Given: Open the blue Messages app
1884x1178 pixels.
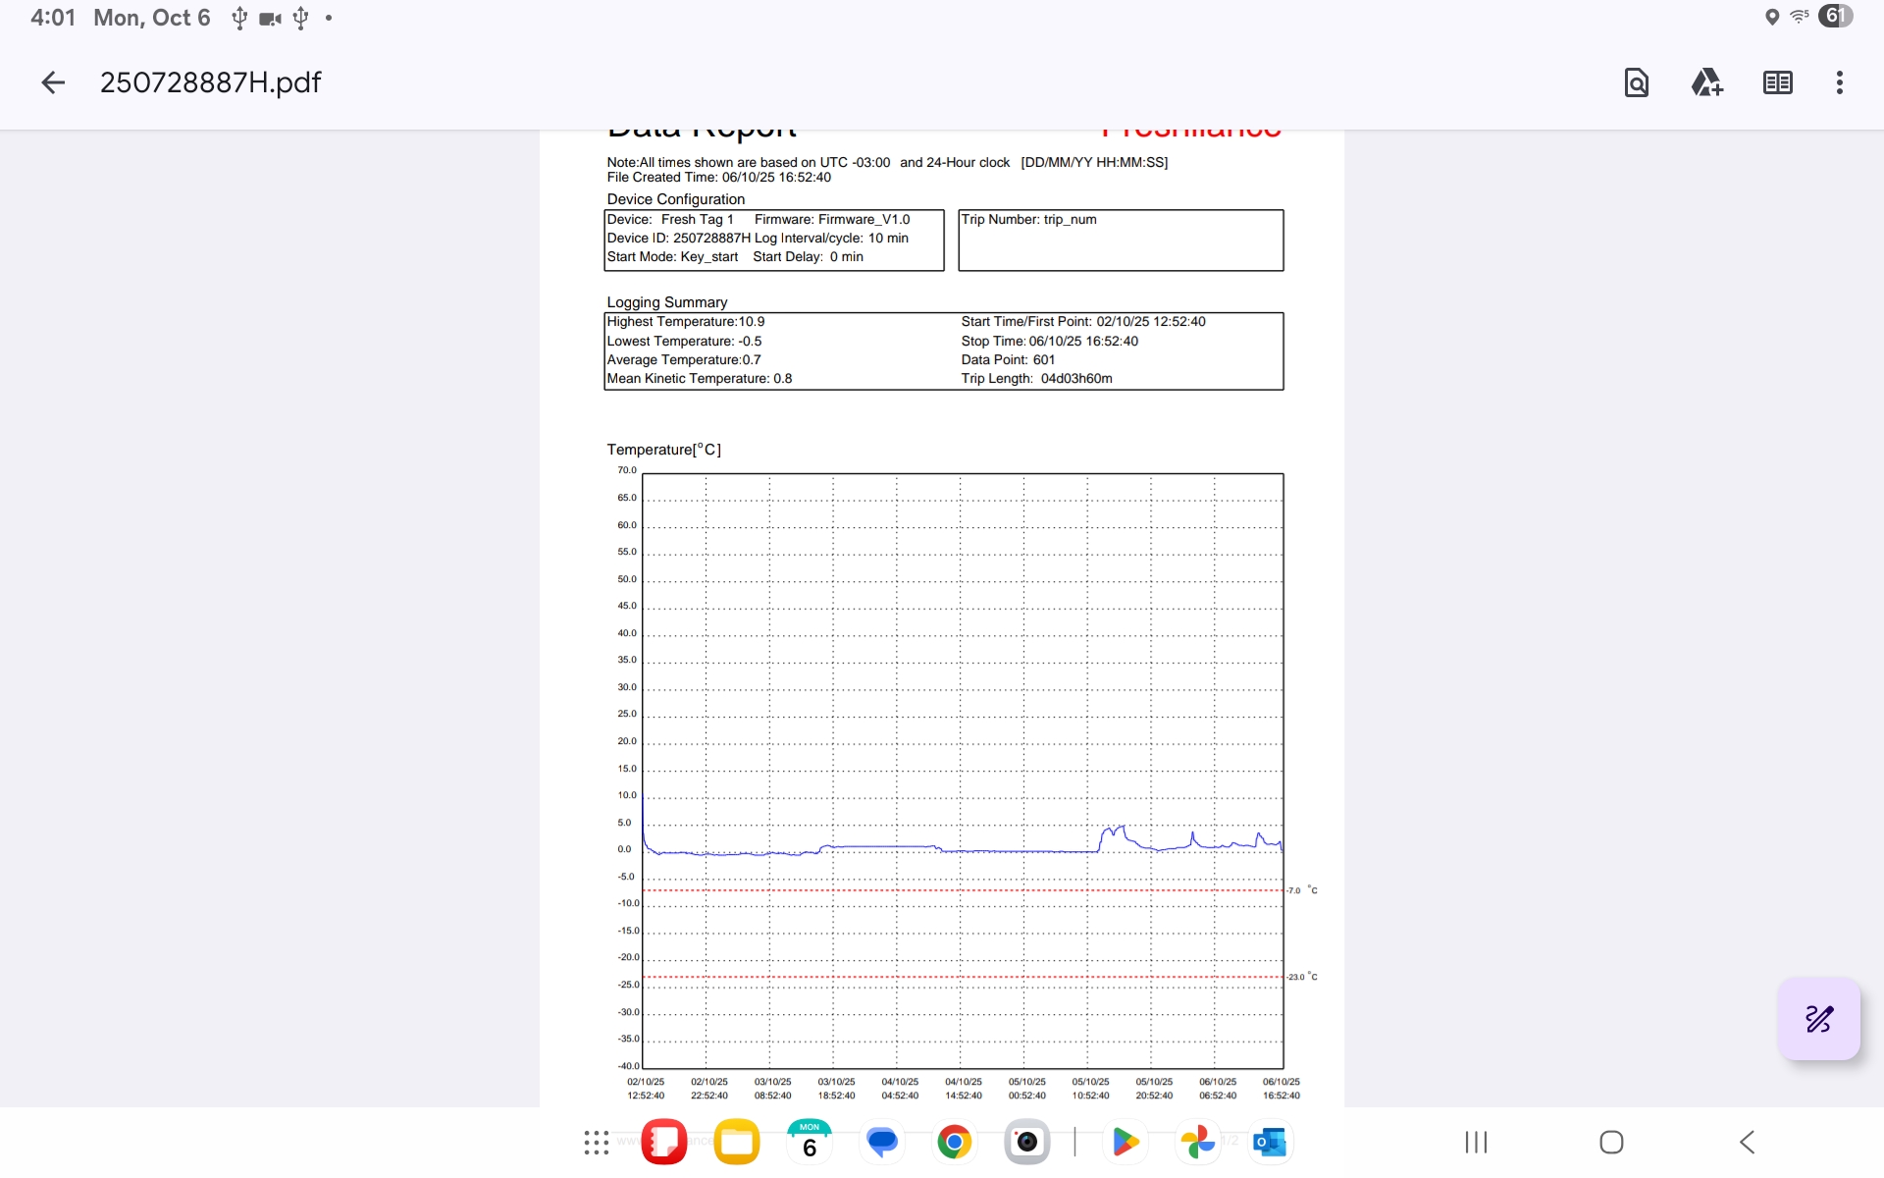Looking at the screenshot, I should 882,1142.
